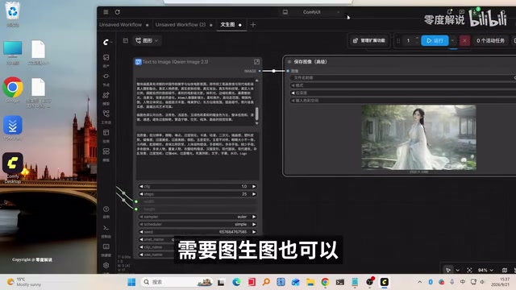Viewport: 516px width, 290px height.
Task: Increase the seed value arrow
Action: [x=254, y=232]
